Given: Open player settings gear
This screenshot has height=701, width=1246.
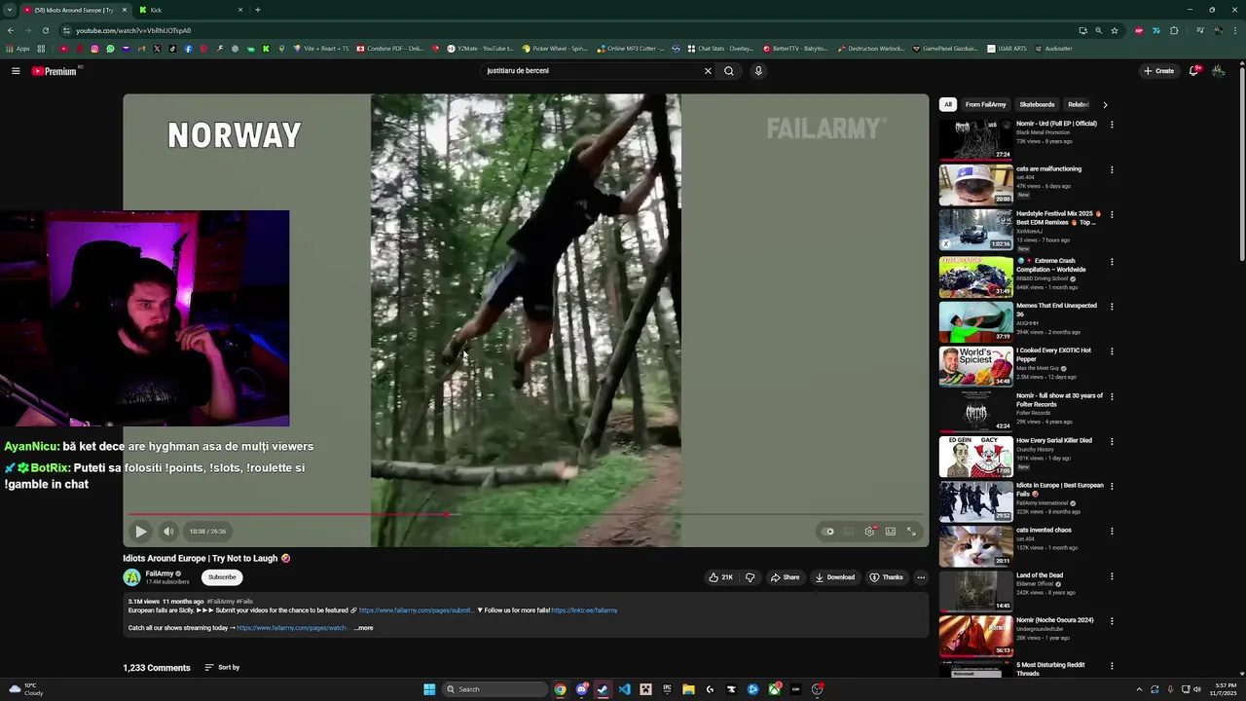Looking at the screenshot, I should (x=869, y=532).
